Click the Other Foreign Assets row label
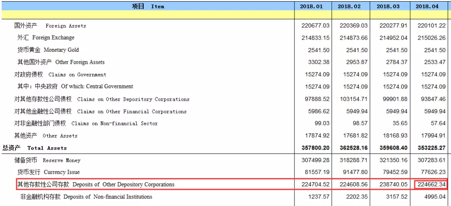The height and width of the screenshot is (206, 451). [61, 62]
